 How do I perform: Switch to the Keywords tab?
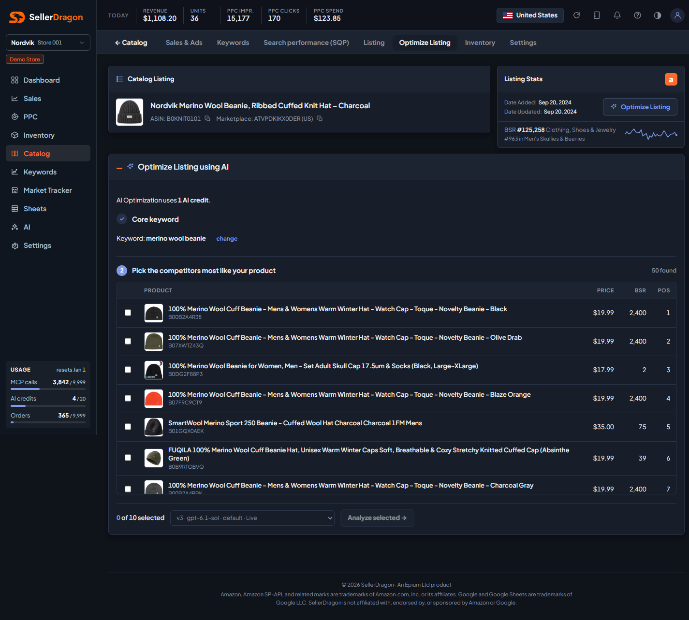click(x=233, y=43)
